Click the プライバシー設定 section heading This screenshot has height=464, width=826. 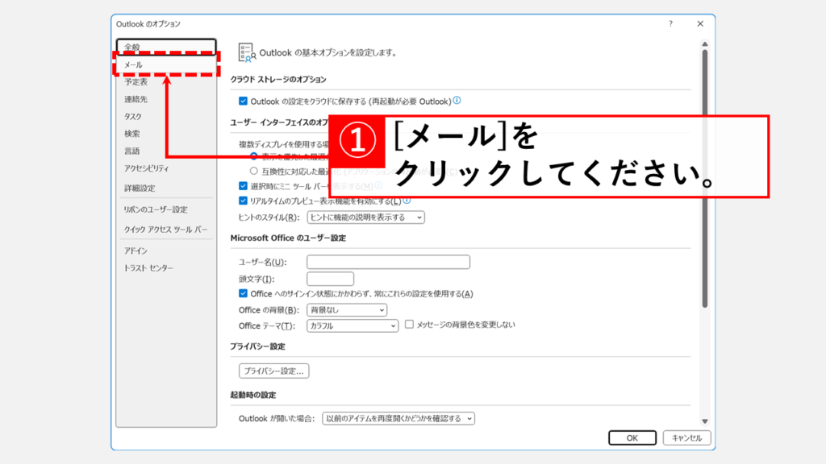(257, 346)
